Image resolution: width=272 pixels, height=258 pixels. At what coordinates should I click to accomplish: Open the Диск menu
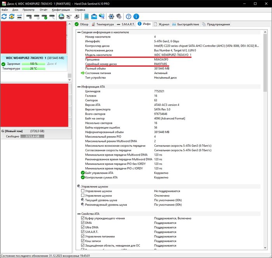tap(15, 10)
